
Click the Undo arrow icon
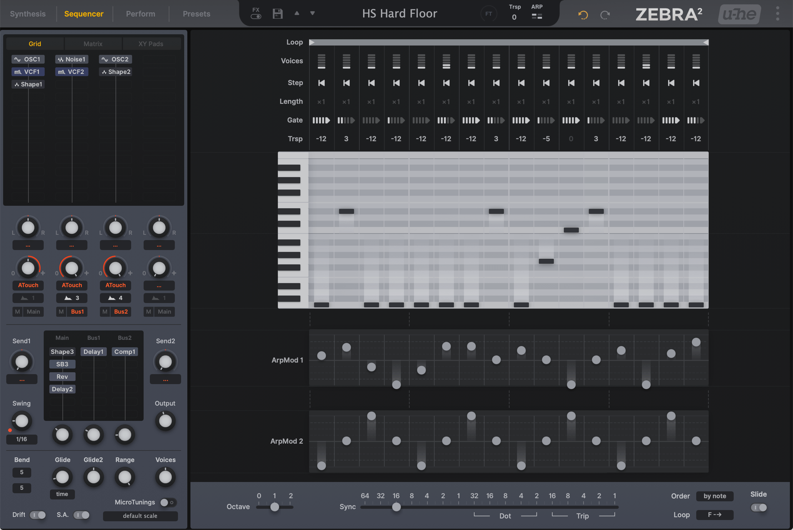pyautogui.click(x=583, y=15)
